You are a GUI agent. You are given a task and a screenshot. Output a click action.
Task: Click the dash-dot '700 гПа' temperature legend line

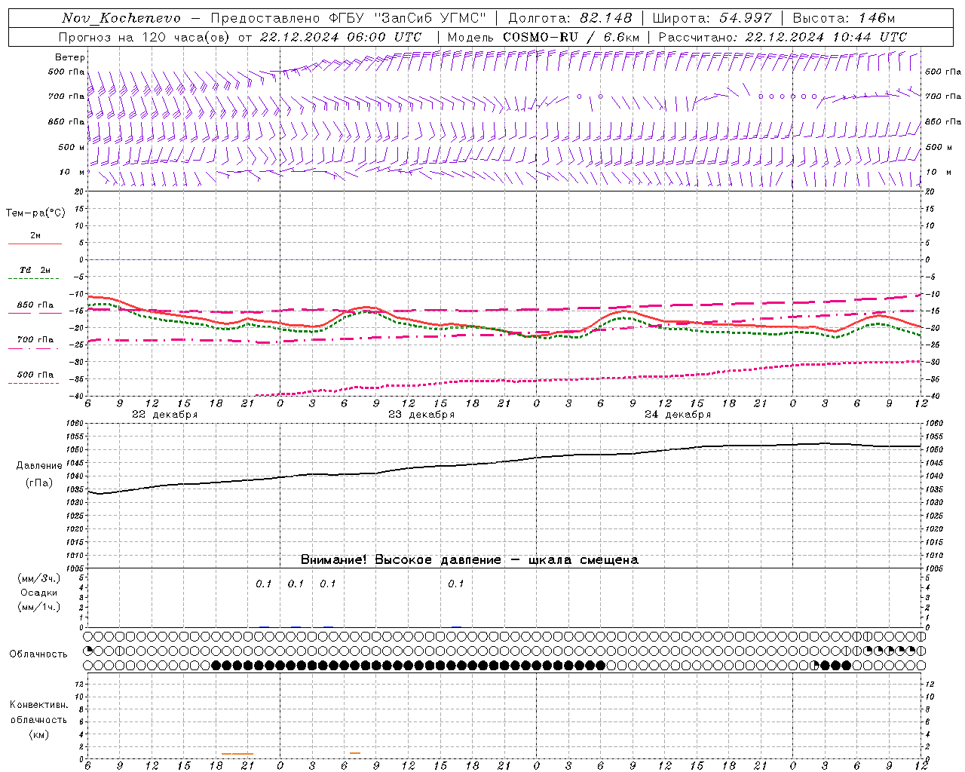coord(33,348)
